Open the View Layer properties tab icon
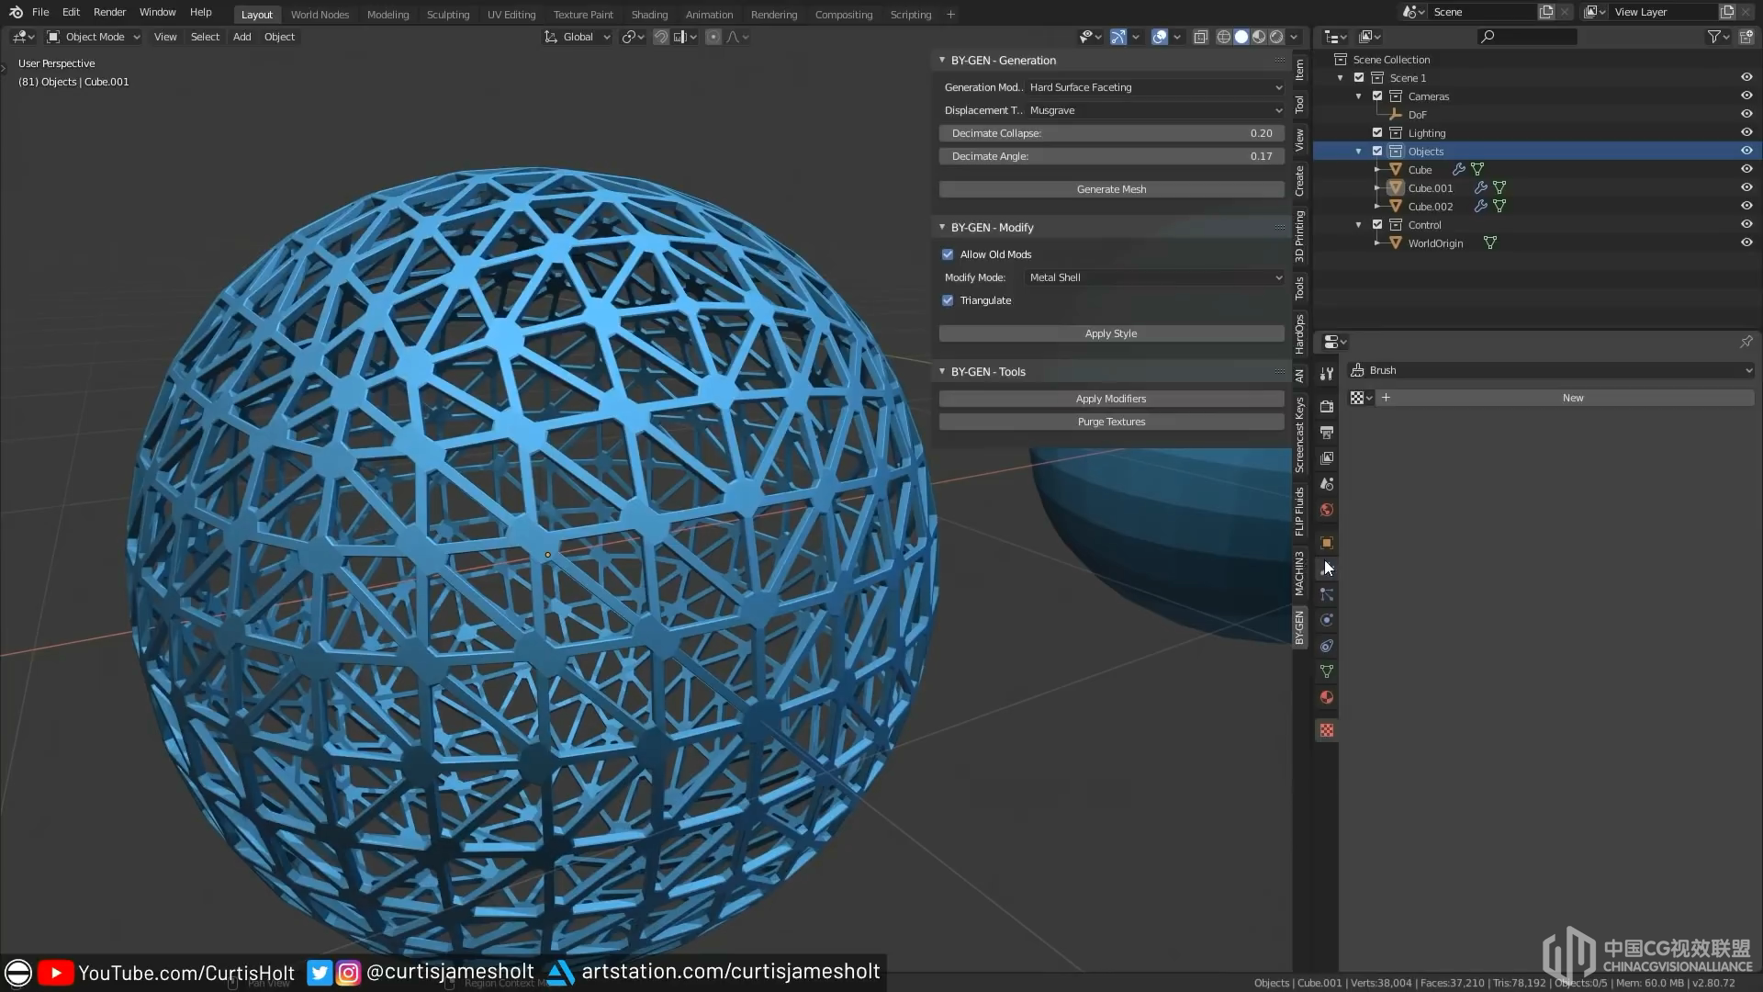The height and width of the screenshot is (992, 1763). point(1327,457)
